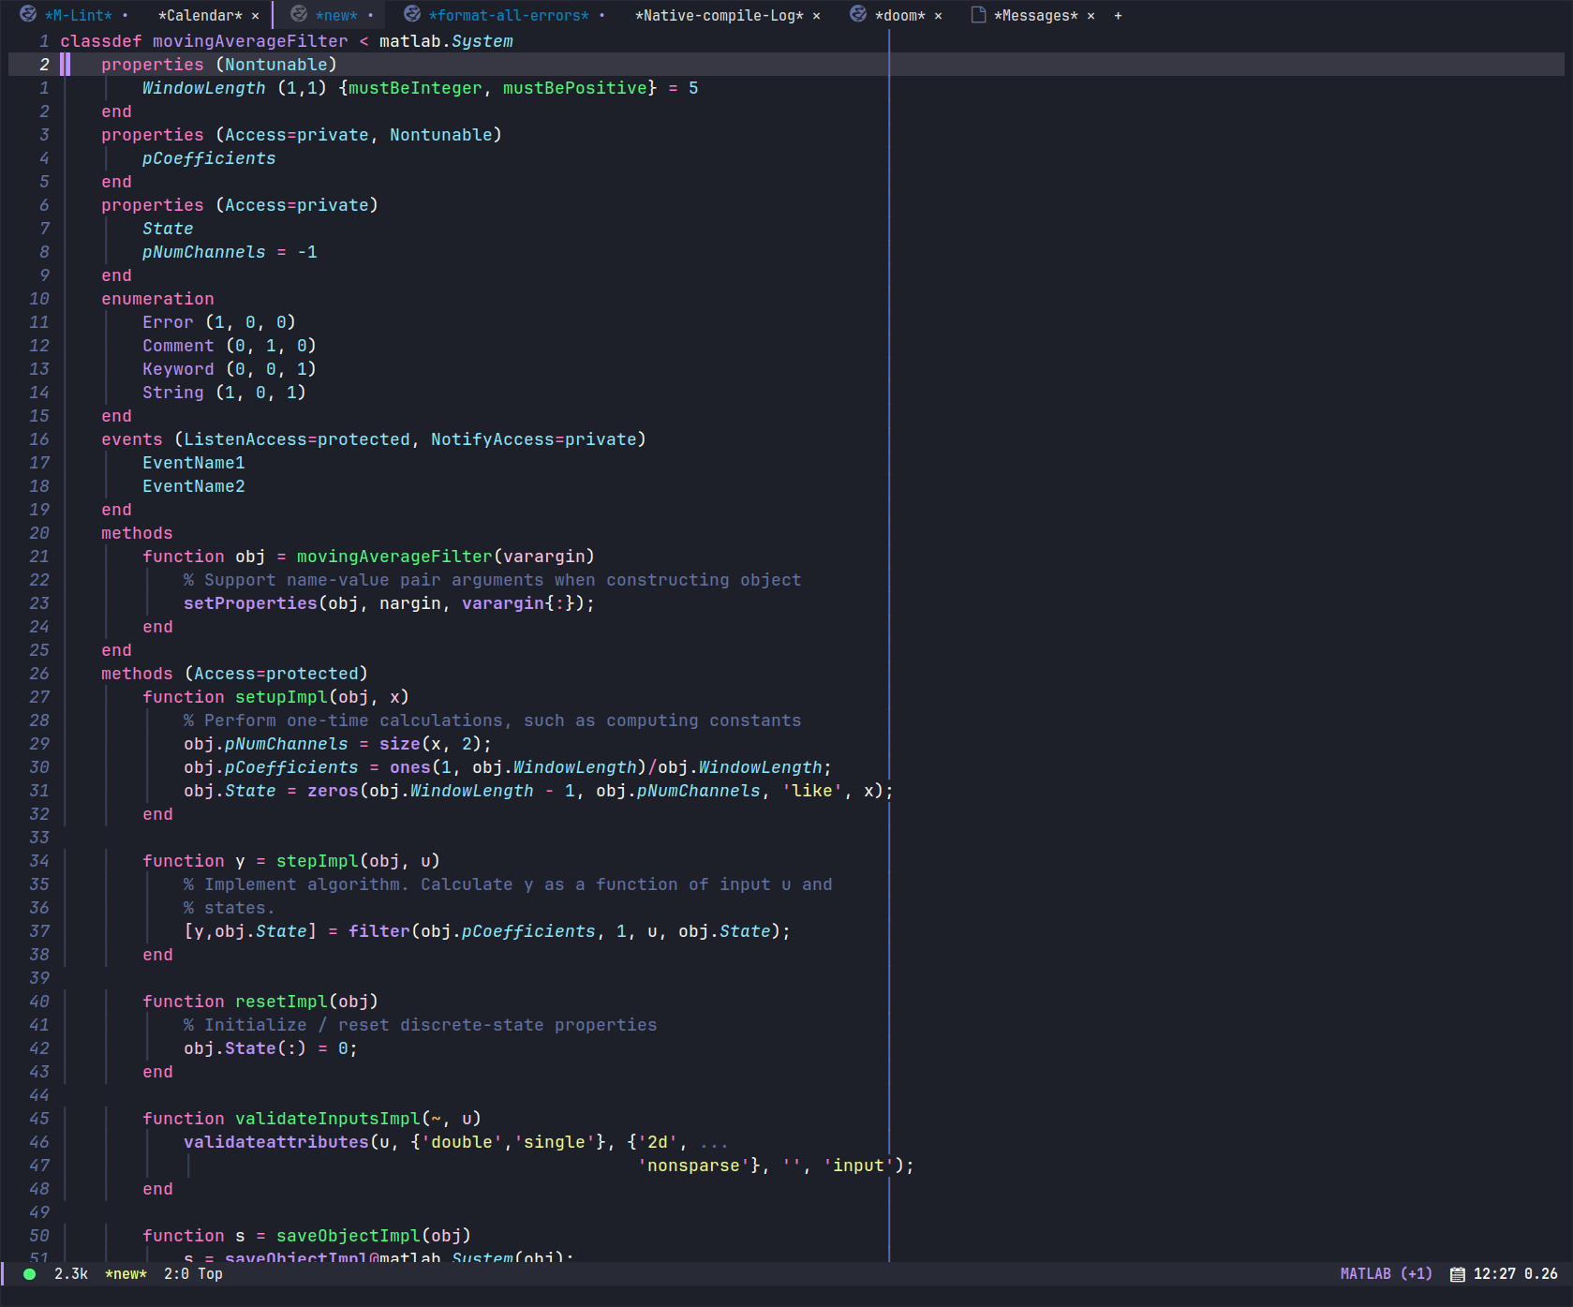Click the Emacs icon on *M-Lint* tab
The image size is (1573, 1307).
coord(29,15)
